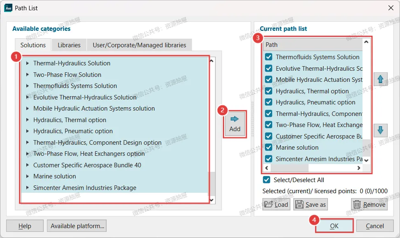Viewport: 400px width, 238px height.
Task: Expand Hydraulics, Thermal option tree node
Action: (x=27, y=120)
